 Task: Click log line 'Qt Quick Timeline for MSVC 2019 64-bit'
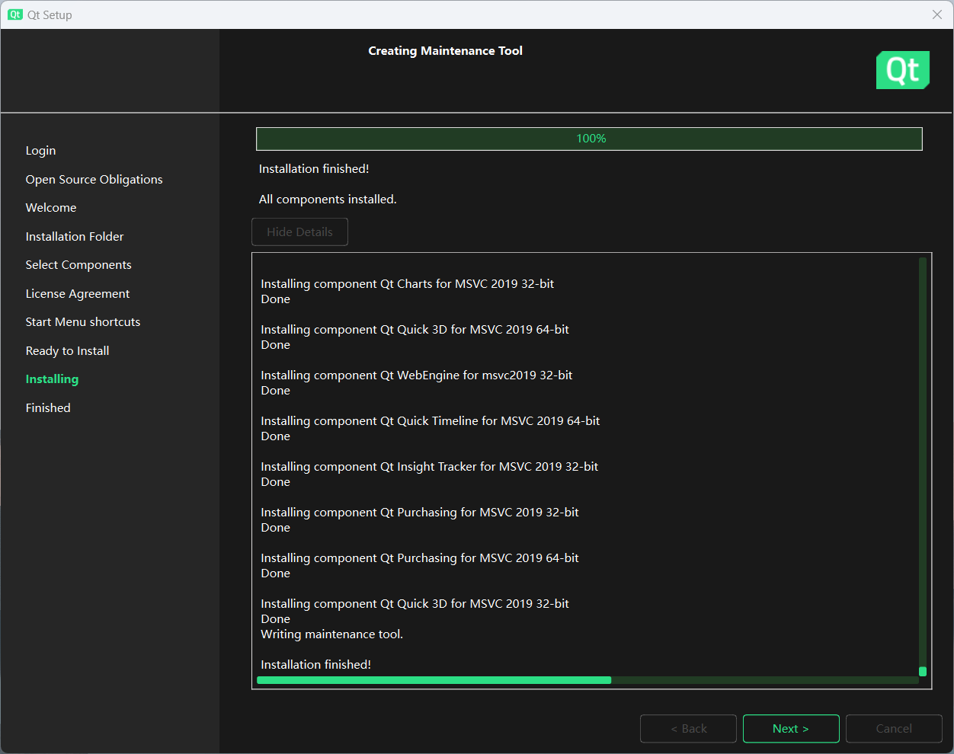pyautogui.click(x=431, y=421)
